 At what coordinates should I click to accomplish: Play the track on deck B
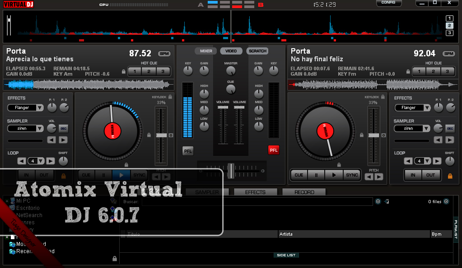click(334, 175)
